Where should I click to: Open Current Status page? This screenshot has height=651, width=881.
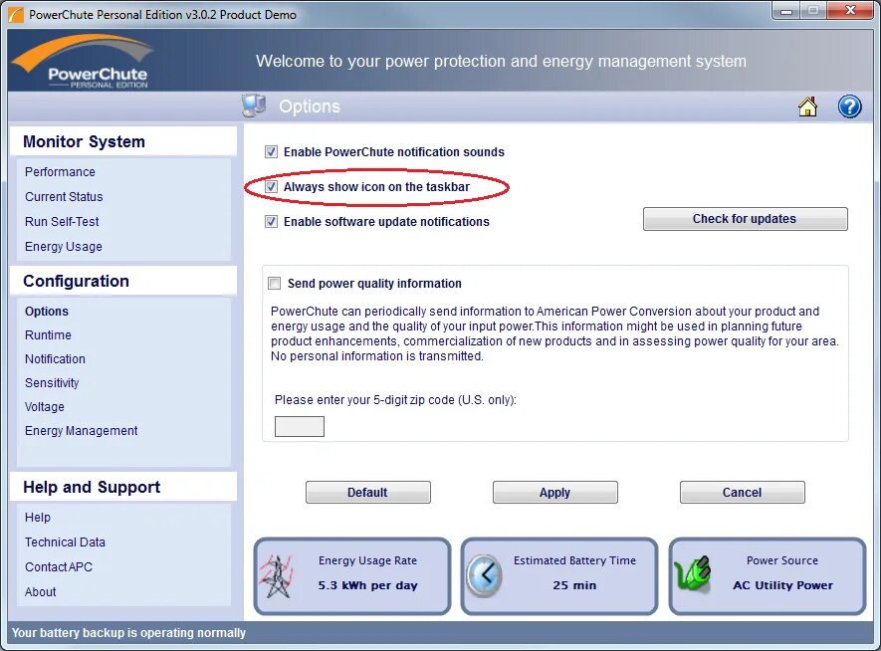[x=64, y=196]
